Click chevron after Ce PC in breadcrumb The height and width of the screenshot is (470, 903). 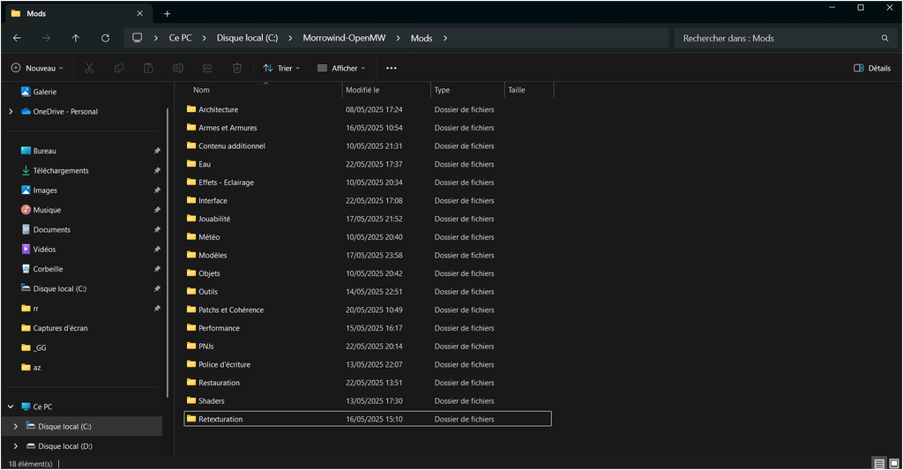[x=204, y=38]
